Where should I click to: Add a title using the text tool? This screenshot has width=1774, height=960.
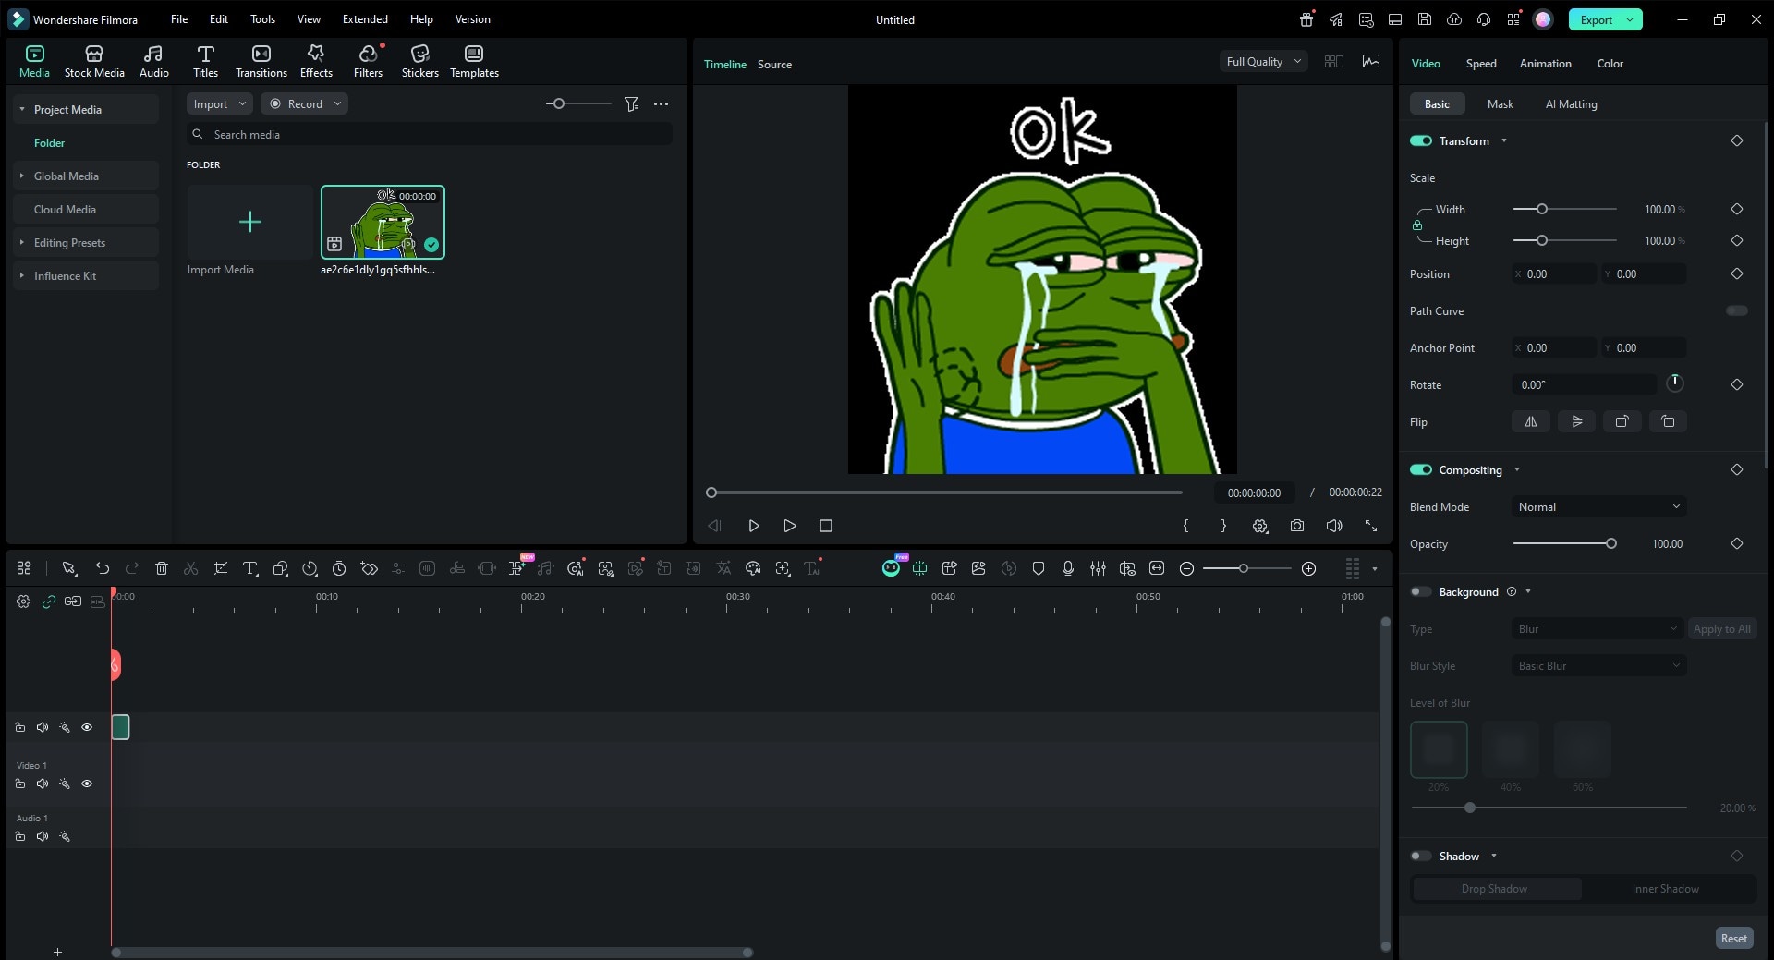pyautogui.click(x=250, y=568)
